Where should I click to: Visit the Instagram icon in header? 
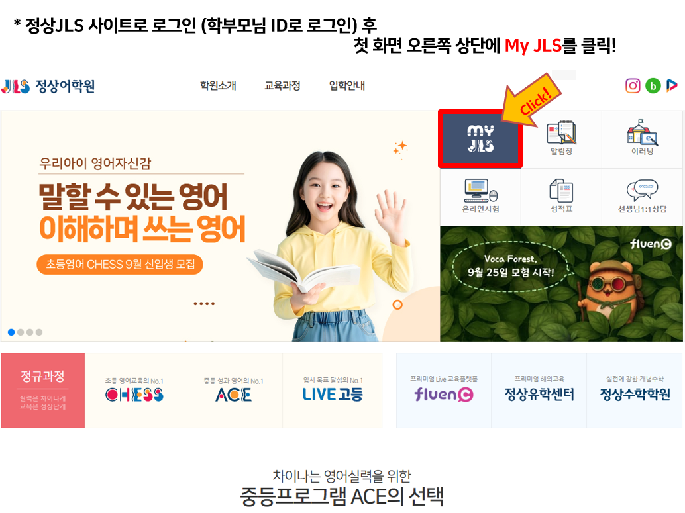coord(633,85)
